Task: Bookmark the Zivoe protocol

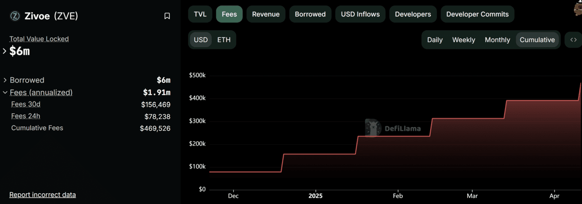Action: (x=167, y=16)
